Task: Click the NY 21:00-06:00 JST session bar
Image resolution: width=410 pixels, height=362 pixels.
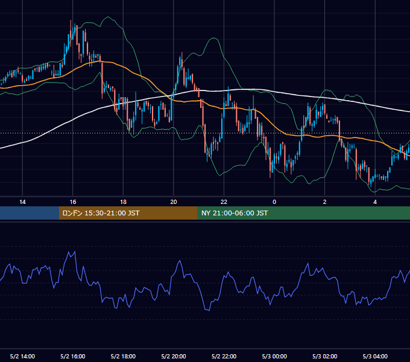Action: tap(303, 213)
